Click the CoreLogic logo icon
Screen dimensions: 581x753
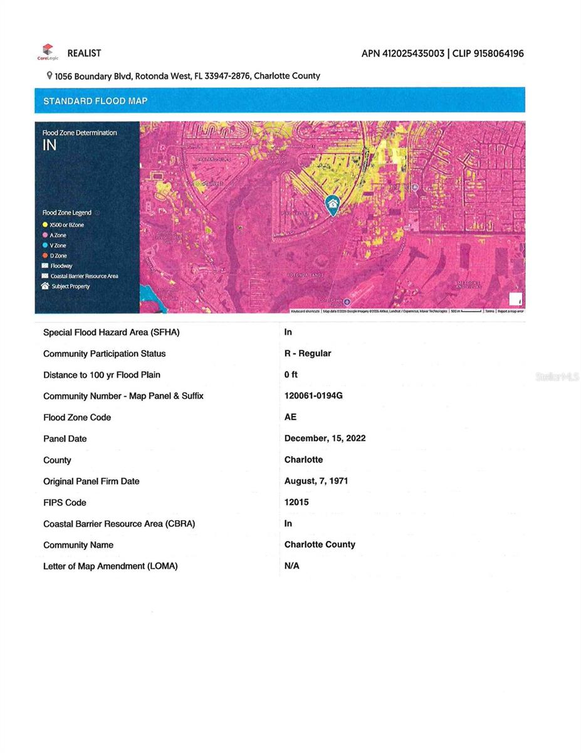48,52
